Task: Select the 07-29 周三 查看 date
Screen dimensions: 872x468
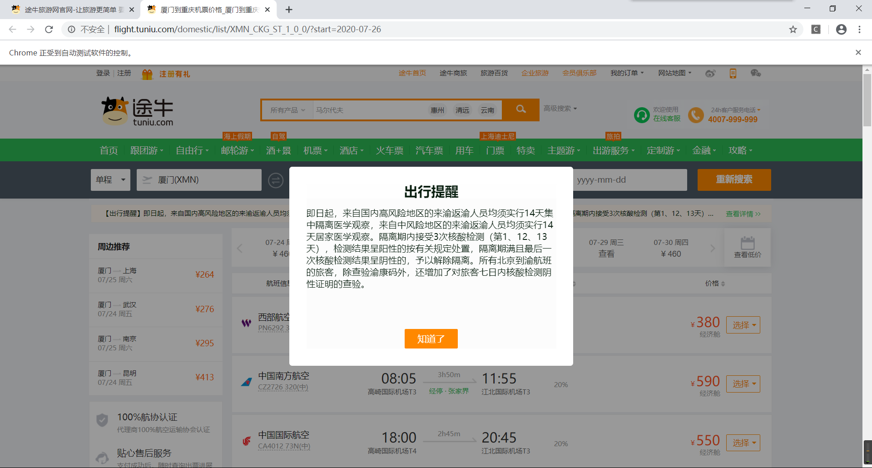Action: point(606,248)
